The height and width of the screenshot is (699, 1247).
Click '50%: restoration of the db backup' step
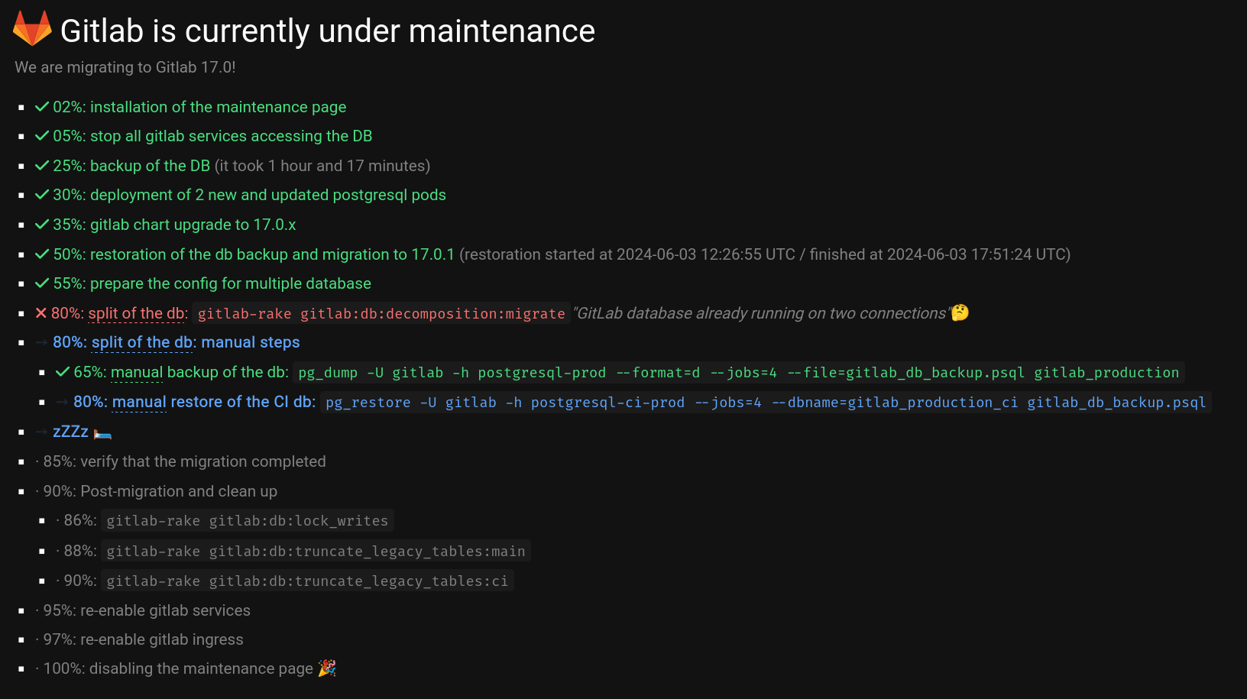point(253,254)
